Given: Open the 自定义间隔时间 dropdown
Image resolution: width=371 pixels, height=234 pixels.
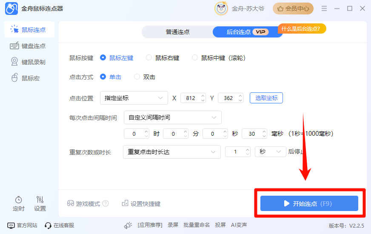Looking at the screenshot, I should coord(172,117).
